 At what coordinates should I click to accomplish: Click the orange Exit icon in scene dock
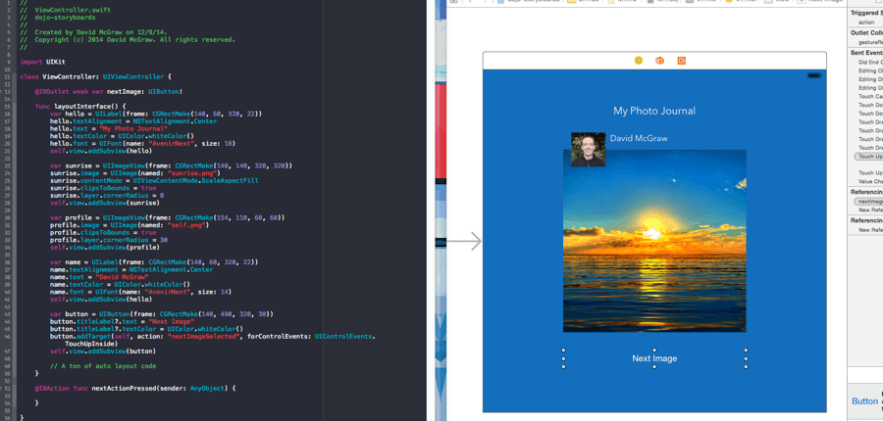point(681,61)
